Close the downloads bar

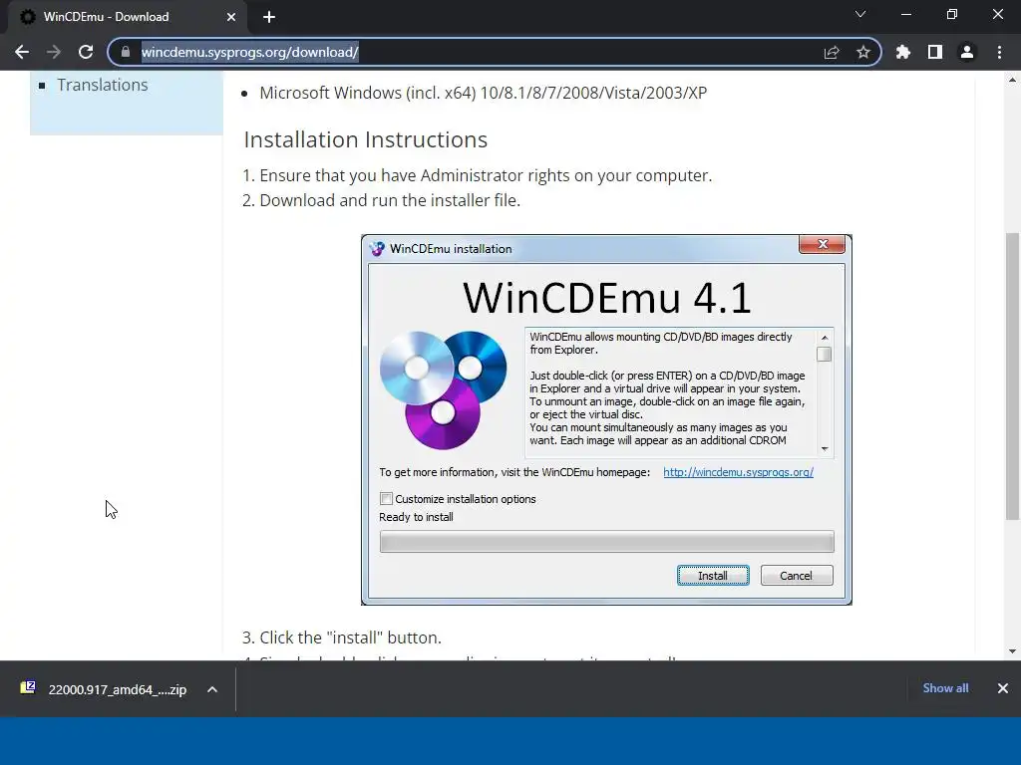[1003, 688]
